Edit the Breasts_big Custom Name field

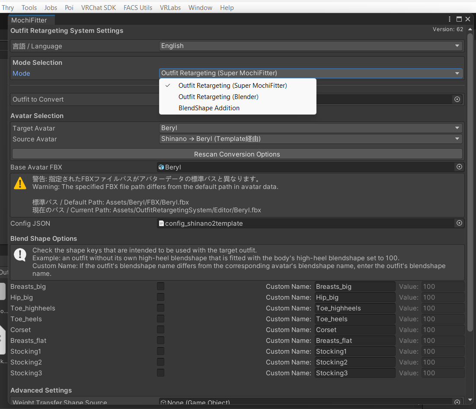[355, 287]
